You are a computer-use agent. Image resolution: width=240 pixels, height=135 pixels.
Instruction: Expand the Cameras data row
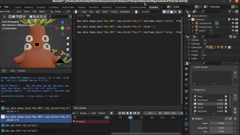189,43
